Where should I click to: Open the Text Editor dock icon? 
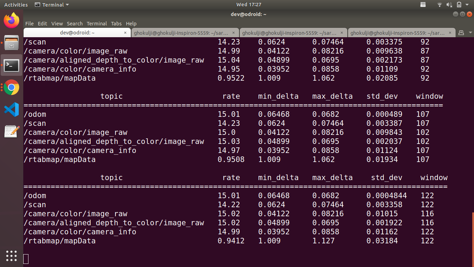click(x=11, y=132)
